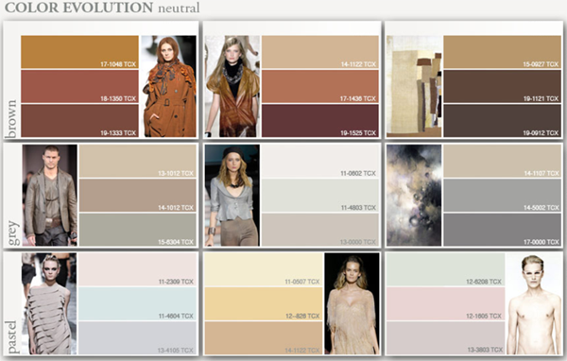Click the 'COLOR EVOLUTION neutral' title
Viewport: 567px width, 361px height.
[x=102, y=8]
